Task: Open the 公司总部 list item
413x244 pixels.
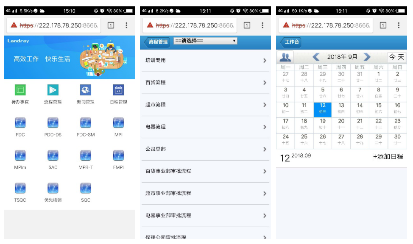Action: 205,149
